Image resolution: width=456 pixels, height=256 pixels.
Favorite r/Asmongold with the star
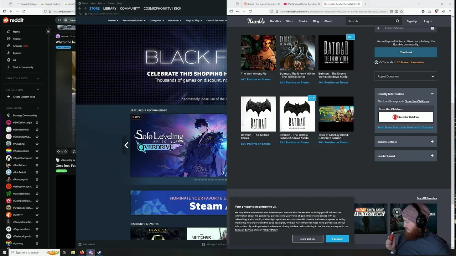click(x=37, y=179)
